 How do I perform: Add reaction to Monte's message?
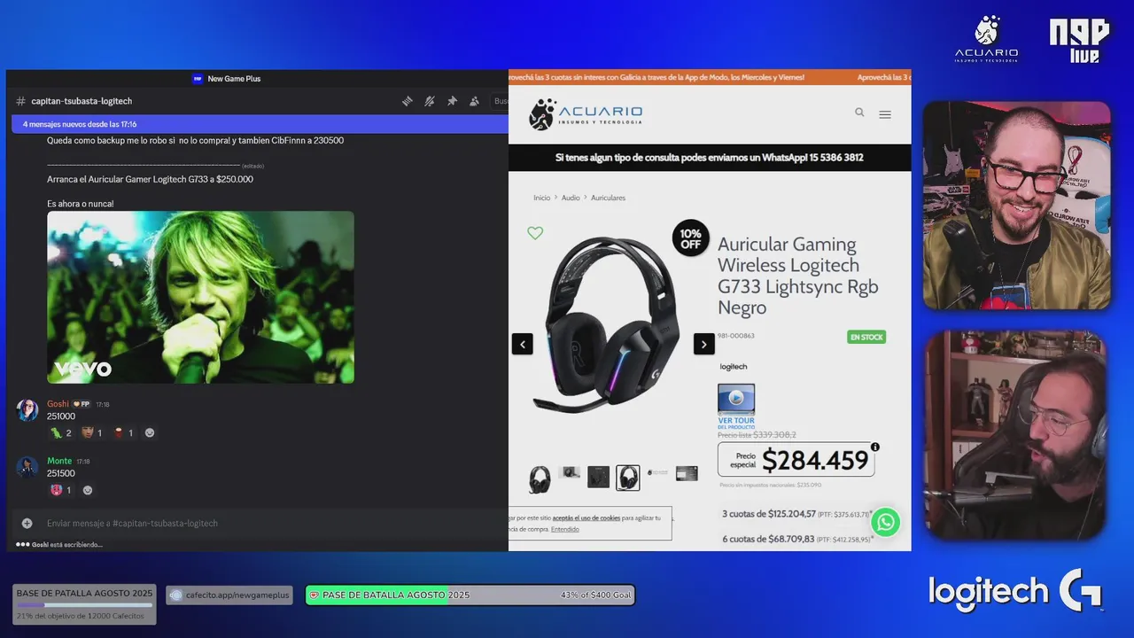pyautogui.click(x=88, y=490)
